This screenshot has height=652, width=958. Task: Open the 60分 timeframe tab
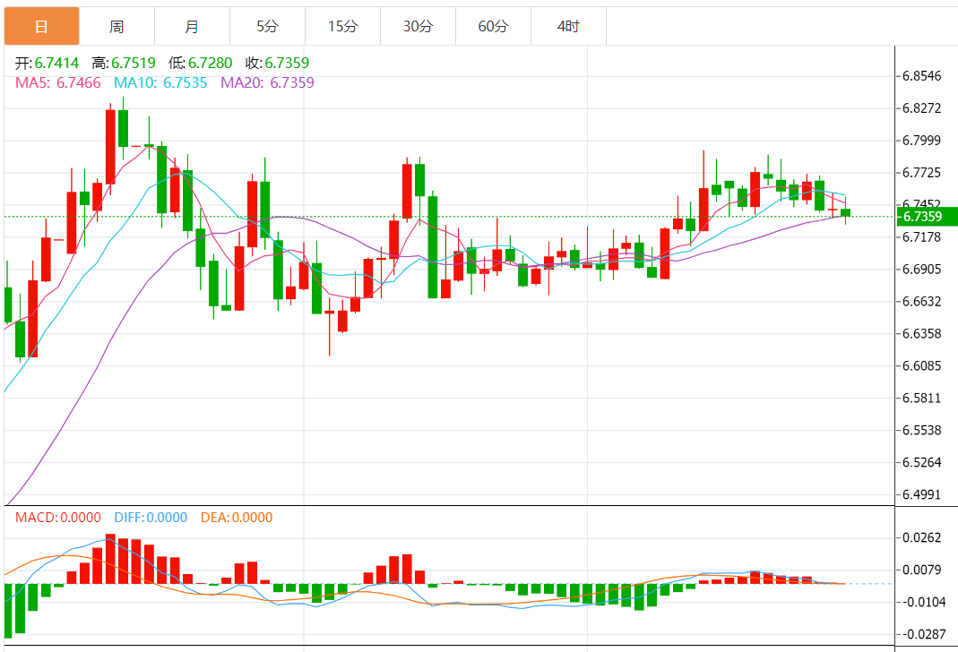493,26
